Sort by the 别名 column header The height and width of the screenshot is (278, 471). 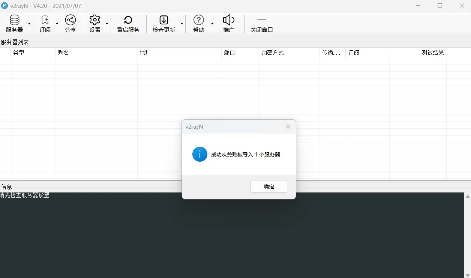click(96, 53)
